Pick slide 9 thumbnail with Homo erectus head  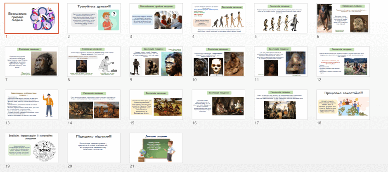click(x=156, y=61)
